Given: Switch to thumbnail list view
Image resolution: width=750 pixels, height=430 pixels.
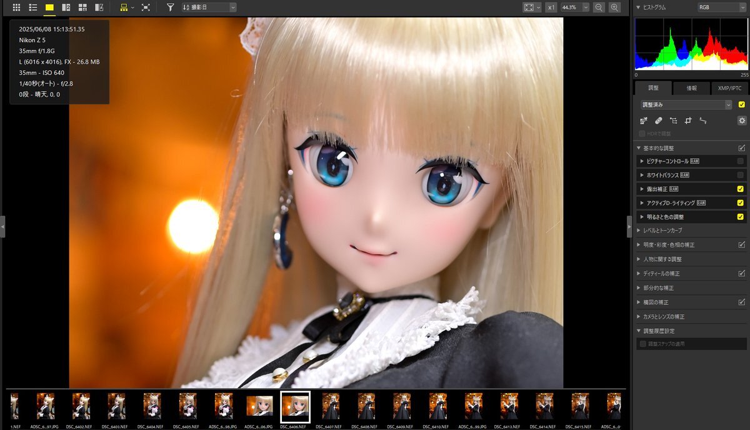Looking at the screenshot, I should click(33, 7).
